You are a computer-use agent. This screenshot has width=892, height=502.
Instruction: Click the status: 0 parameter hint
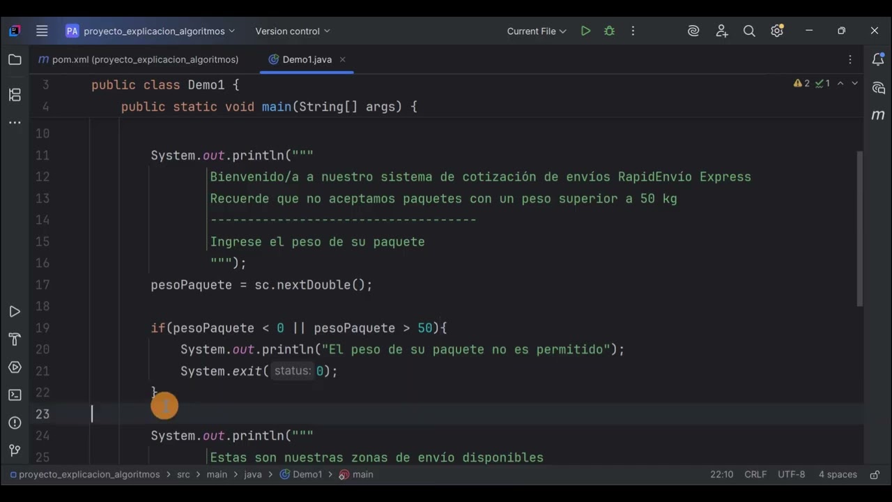(292, 371)
